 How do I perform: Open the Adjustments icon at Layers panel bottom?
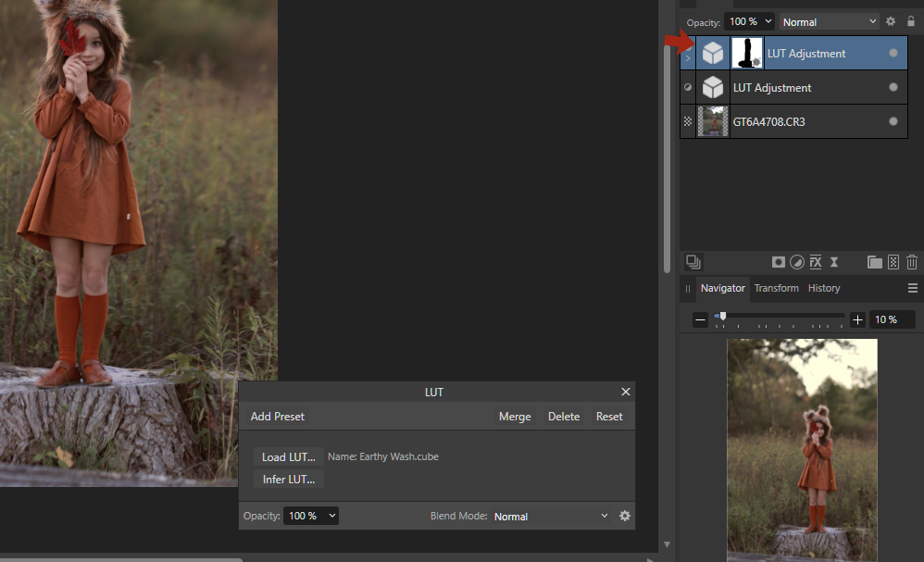(797, 262)
